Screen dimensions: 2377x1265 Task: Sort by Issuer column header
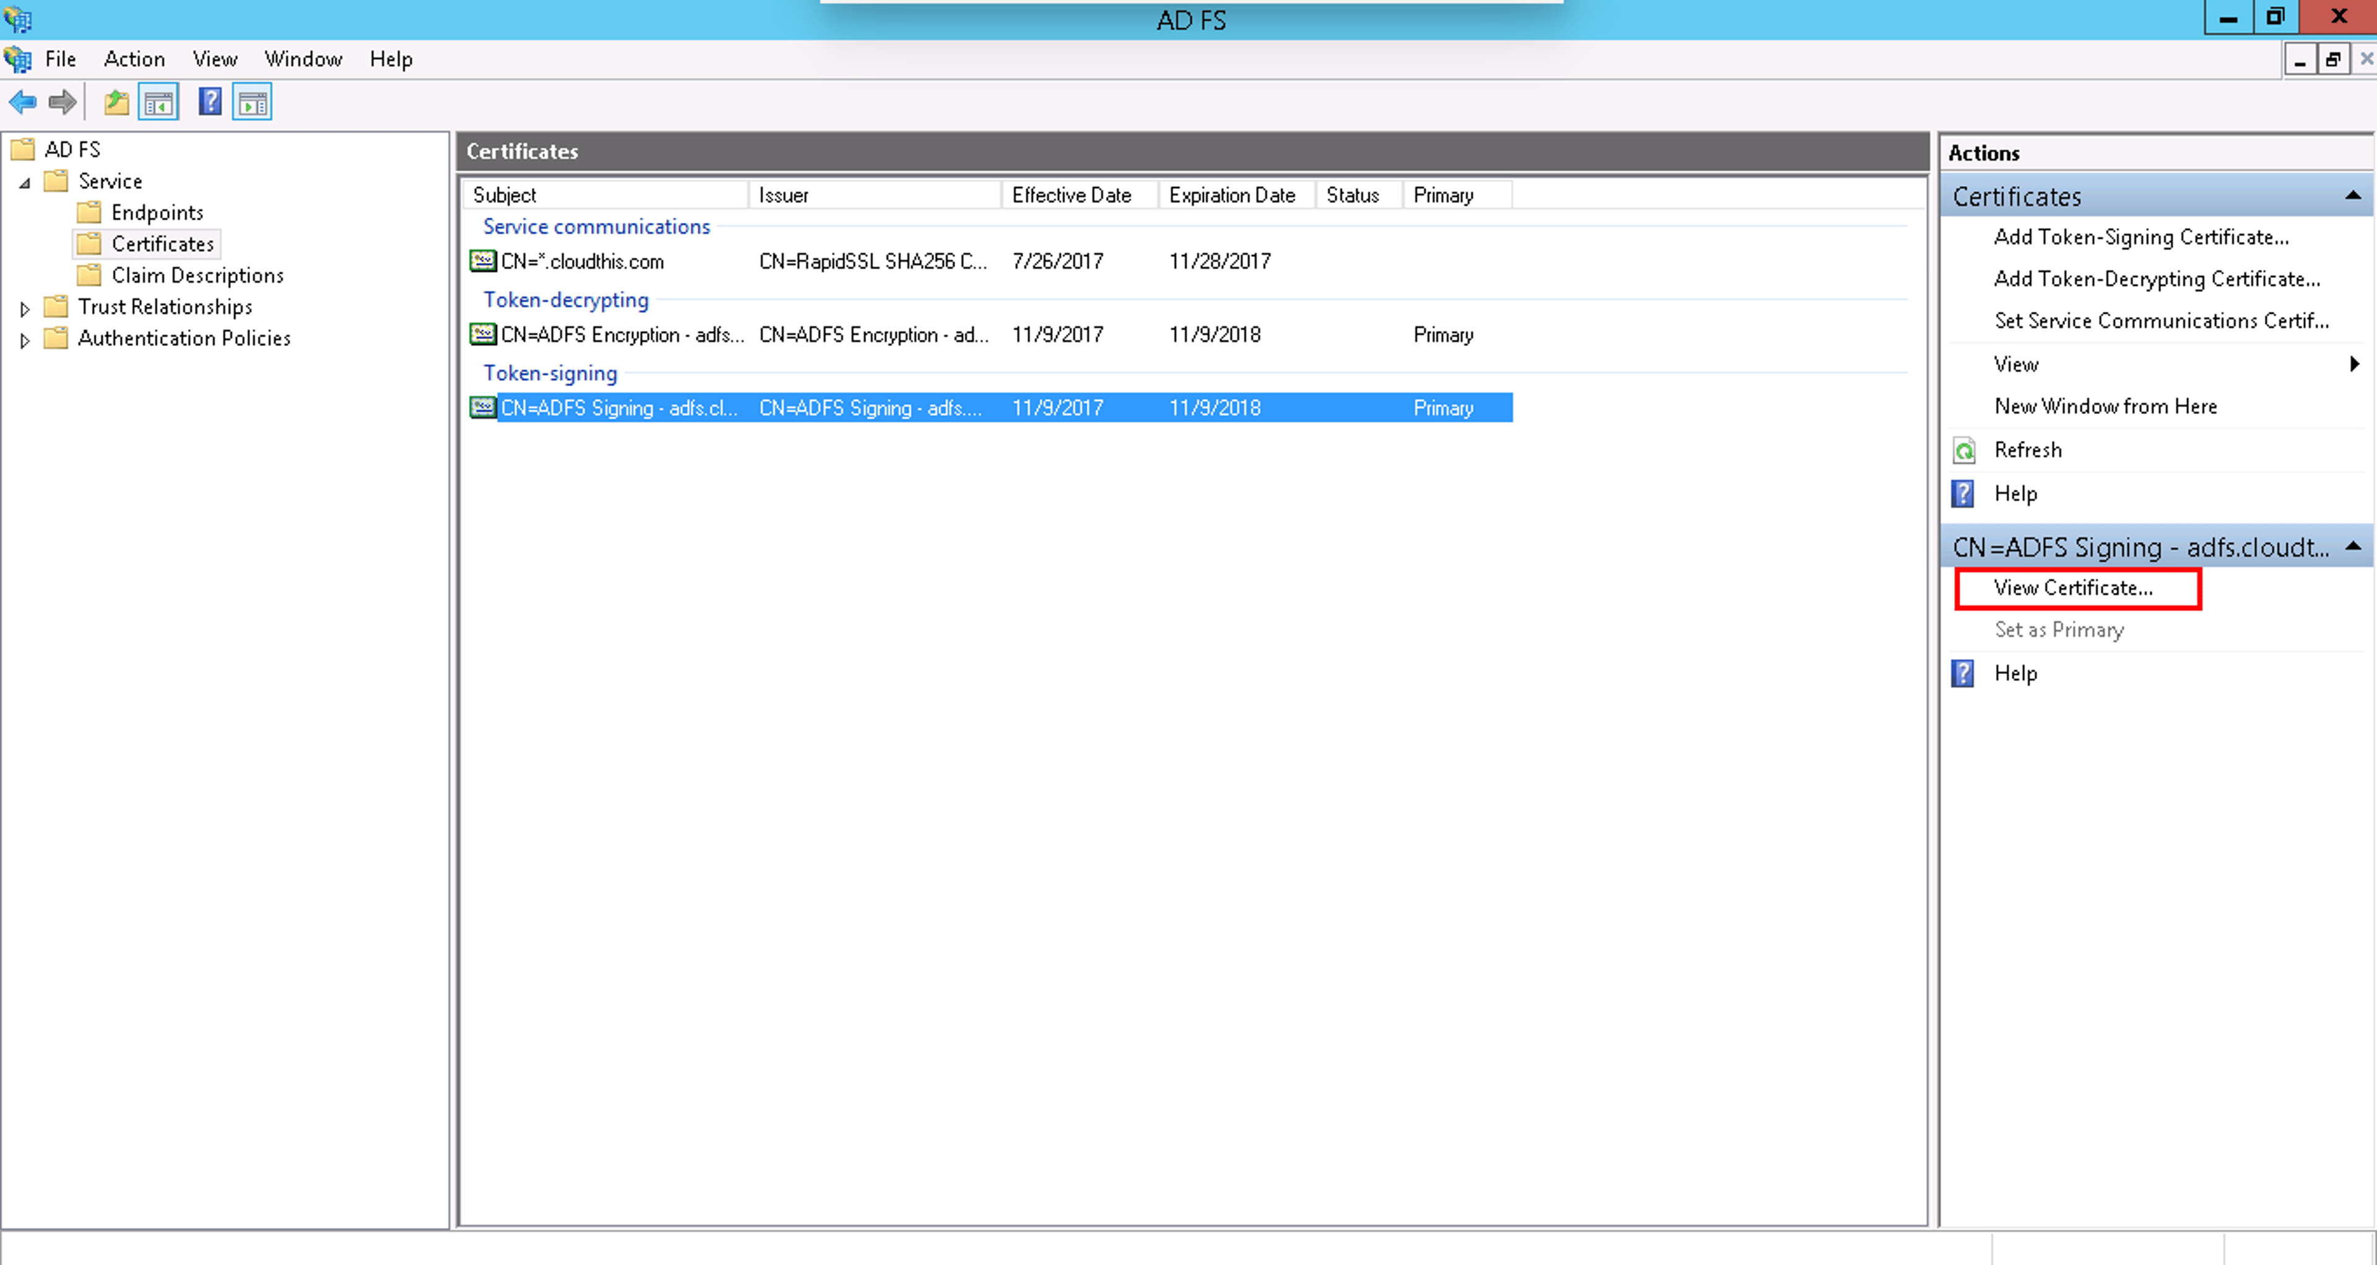(x=875, y=195)
